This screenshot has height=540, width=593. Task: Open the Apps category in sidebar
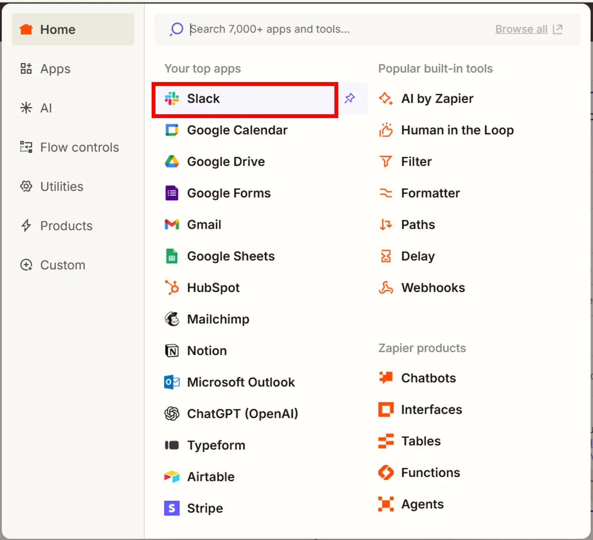pyautogui.click(x=55, y=69)
